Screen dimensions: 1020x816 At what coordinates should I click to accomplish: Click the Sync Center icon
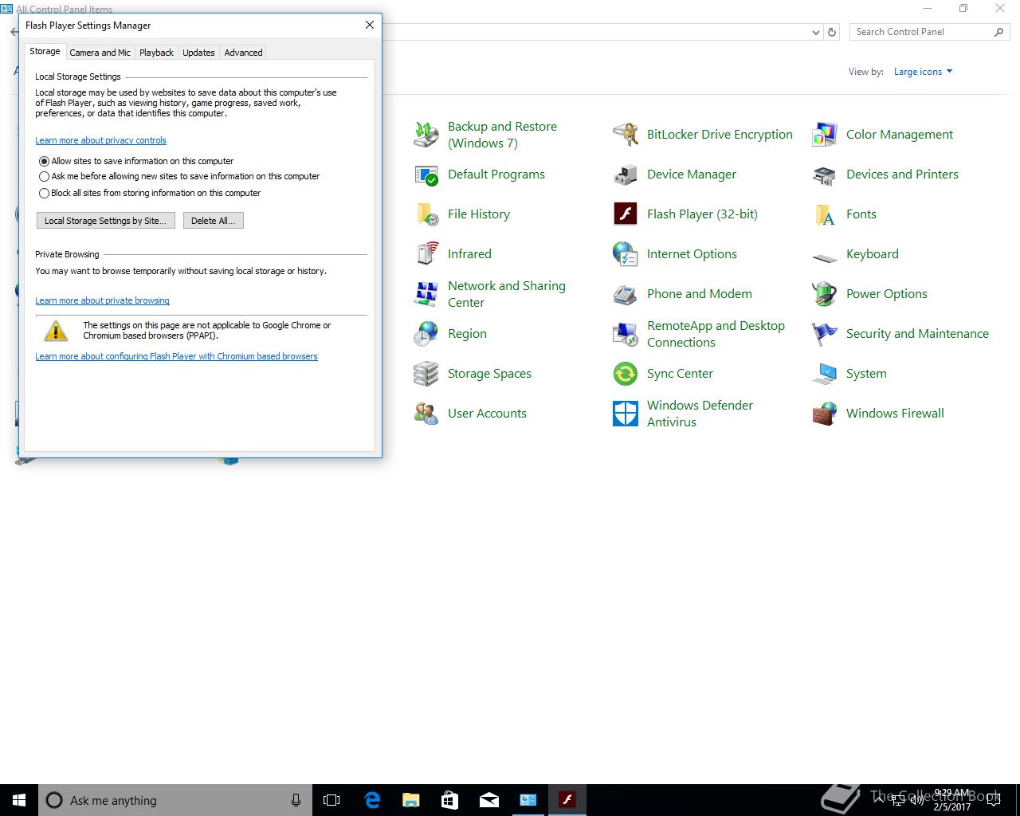click(x=626, y=374)
